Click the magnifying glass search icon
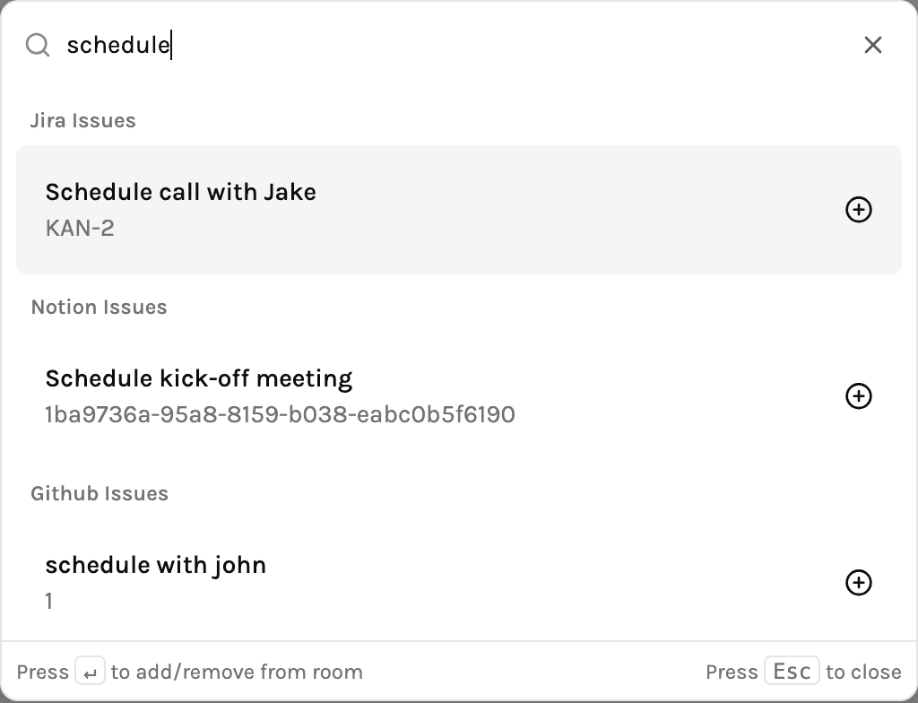The width and height of the screenshot is (918, 703). pyautogui.click(x=38, y=45)
